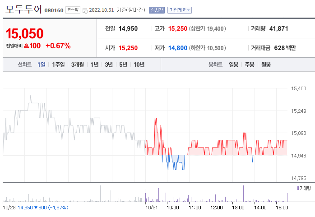
Task: Click the purple 거래량 legend marker
Action: tap(298, 188)
